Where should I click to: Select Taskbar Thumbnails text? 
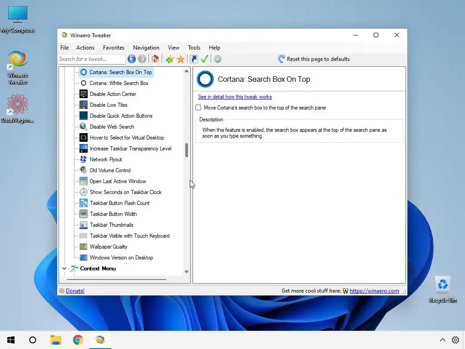click(112, 225)
